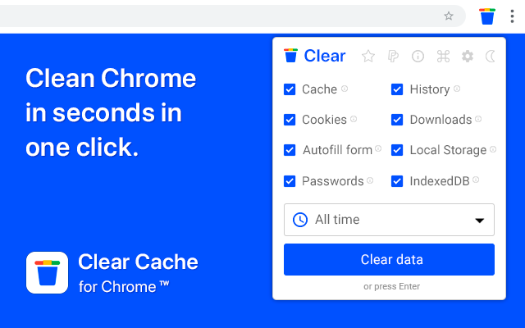This screenshot has height=328, width=525.
Task: Open the info icon in popup header
Action: pyautogui.click(x=418, y=57)
